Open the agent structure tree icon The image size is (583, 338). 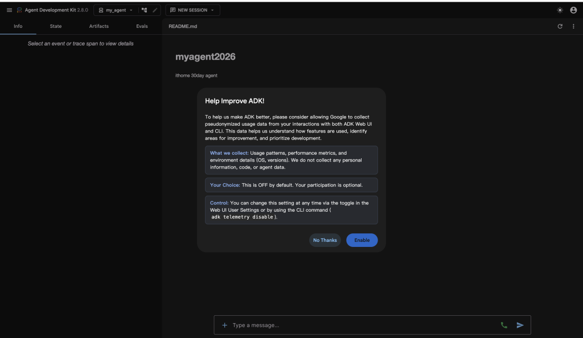coord(144,10)
